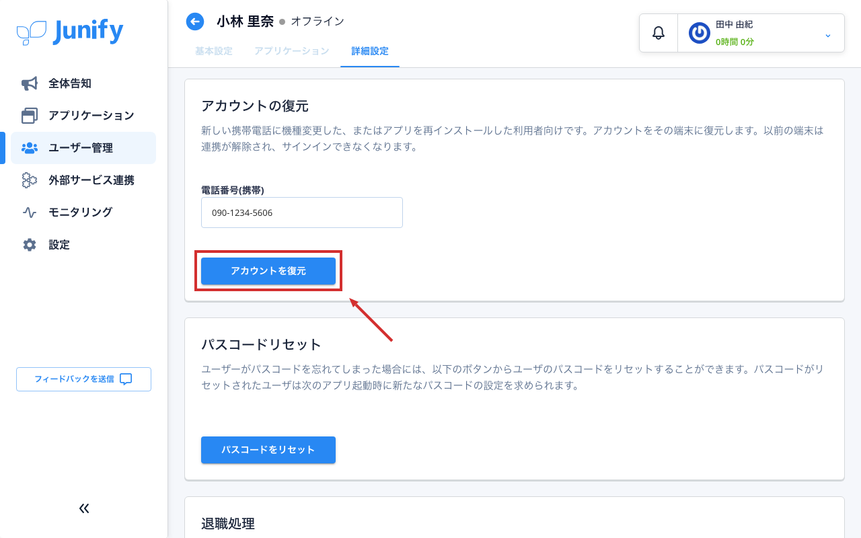Open notifications bell icon
The height and width of the screenshot is (538, 861).
click(659, 32)
